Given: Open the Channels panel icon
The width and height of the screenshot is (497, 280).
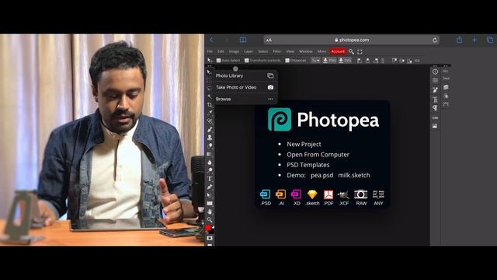Looking at the screenshot, I should (446, 96).
